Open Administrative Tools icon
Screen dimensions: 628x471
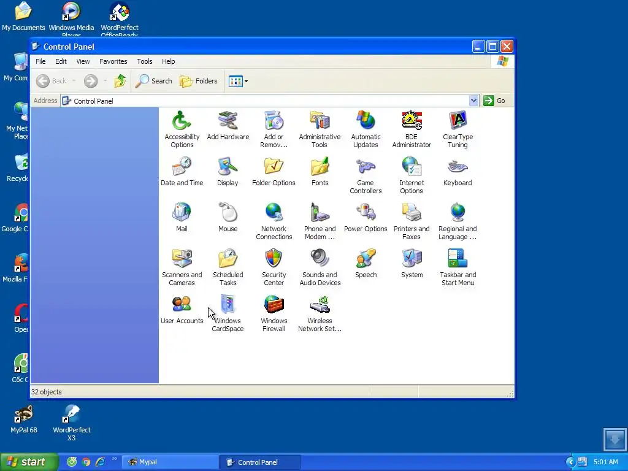point(320,129)
